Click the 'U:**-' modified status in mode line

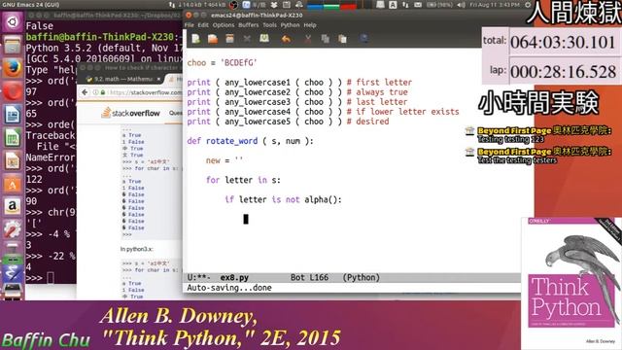point(198,278)
